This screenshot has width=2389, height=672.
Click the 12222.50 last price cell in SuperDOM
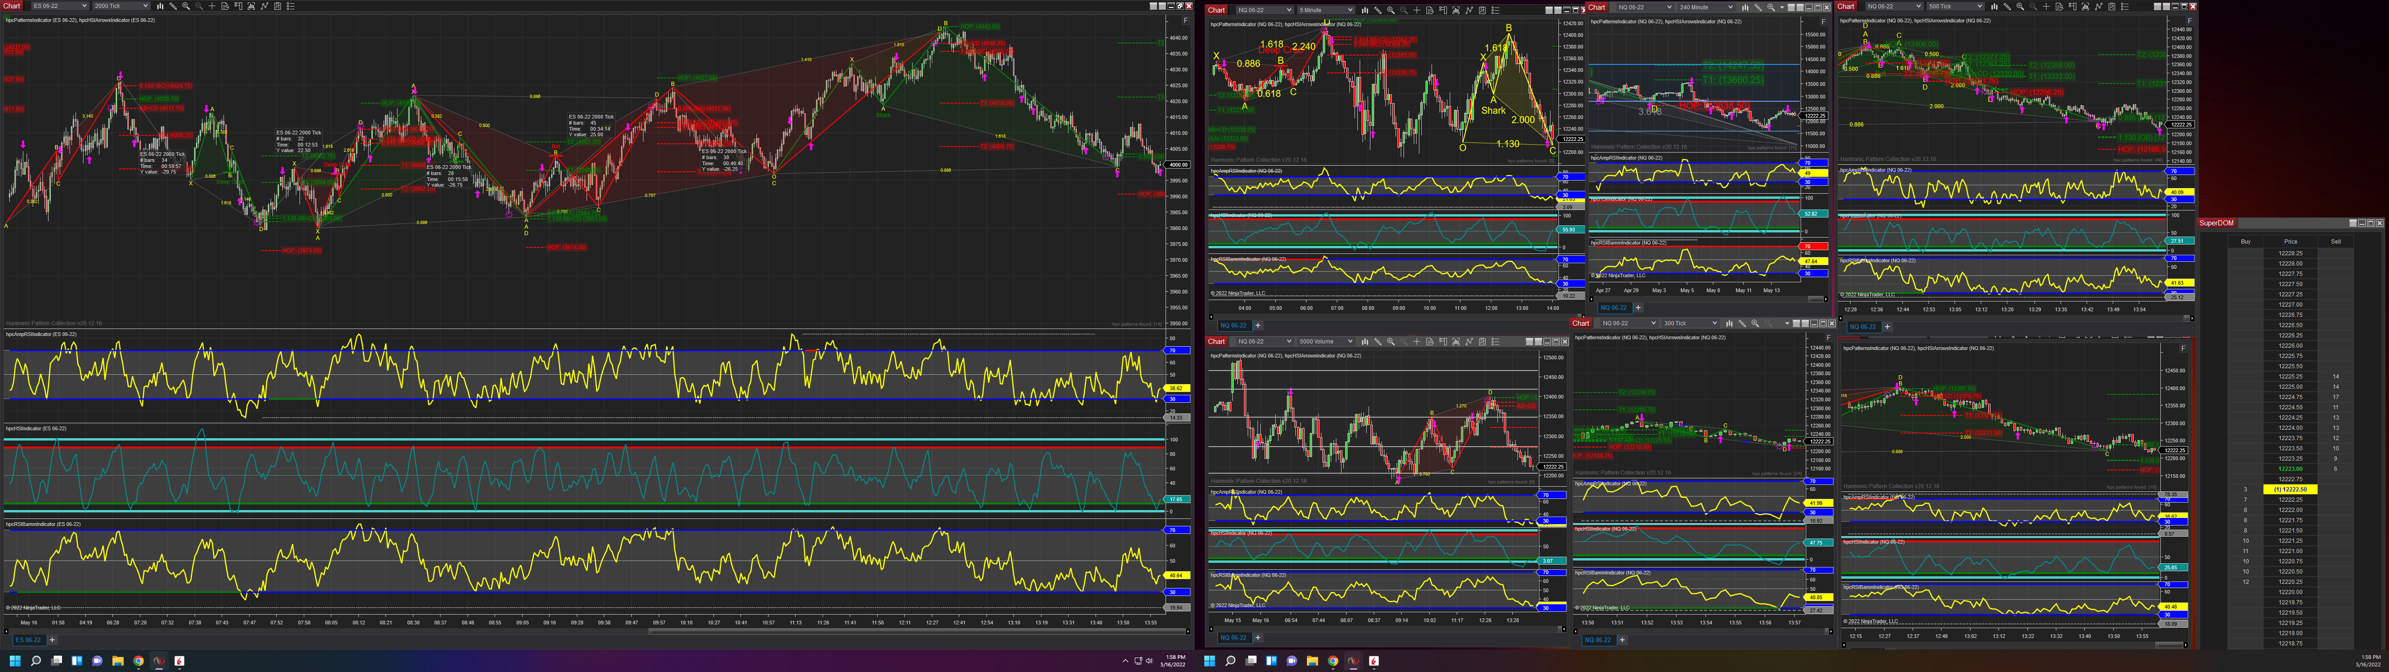tap(2290, 489)
